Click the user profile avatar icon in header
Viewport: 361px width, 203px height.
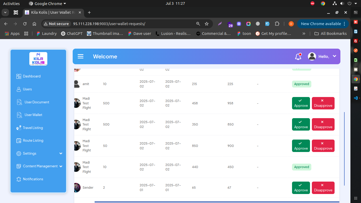point(312,56)
